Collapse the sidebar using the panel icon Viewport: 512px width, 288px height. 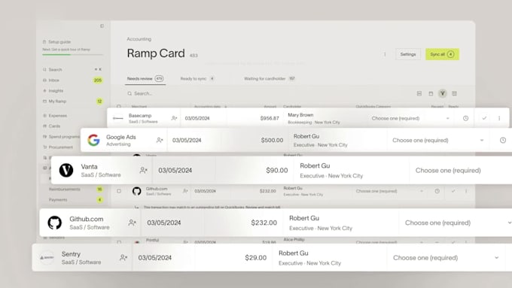click(x=102, y=26)
